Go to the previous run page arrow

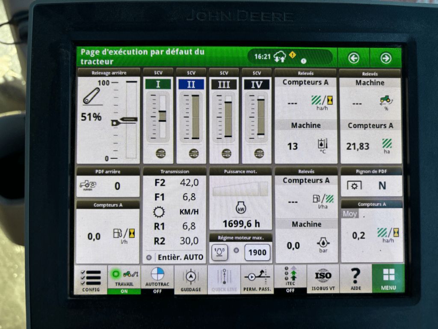point(353,58)
